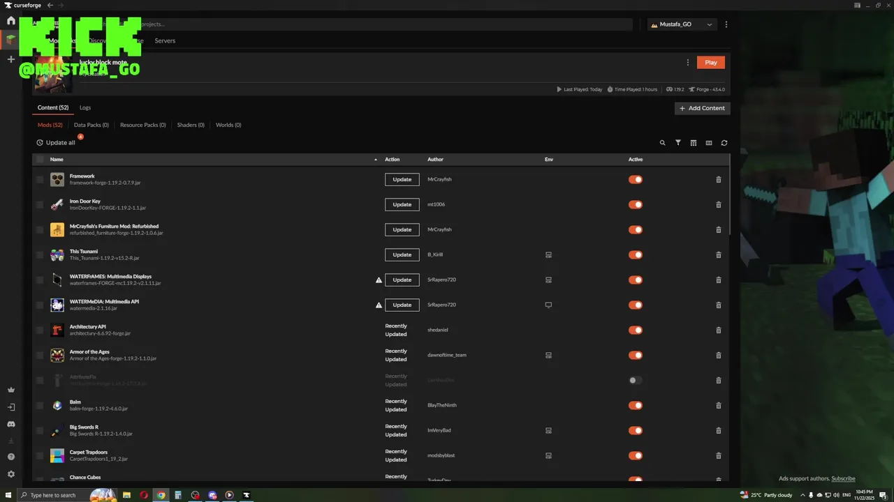Open Opera browser from taskbar

click(x=144, y=495)
